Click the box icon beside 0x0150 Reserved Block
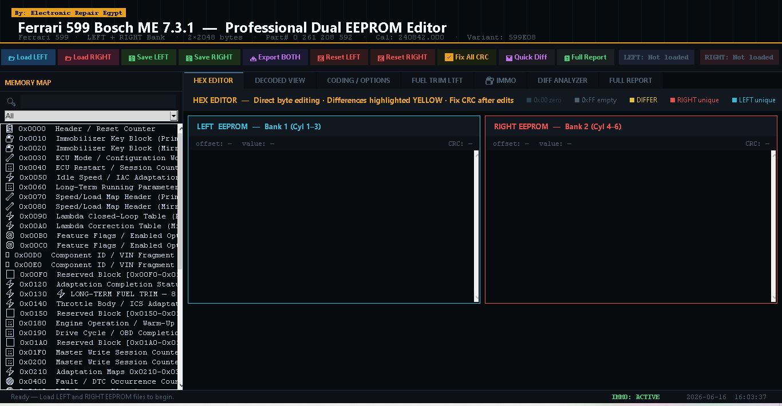 [10, 313]
